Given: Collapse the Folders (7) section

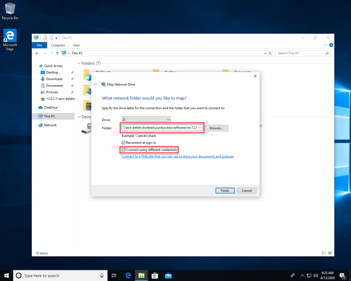Looking at the screenshot, I should click(79, 63).
